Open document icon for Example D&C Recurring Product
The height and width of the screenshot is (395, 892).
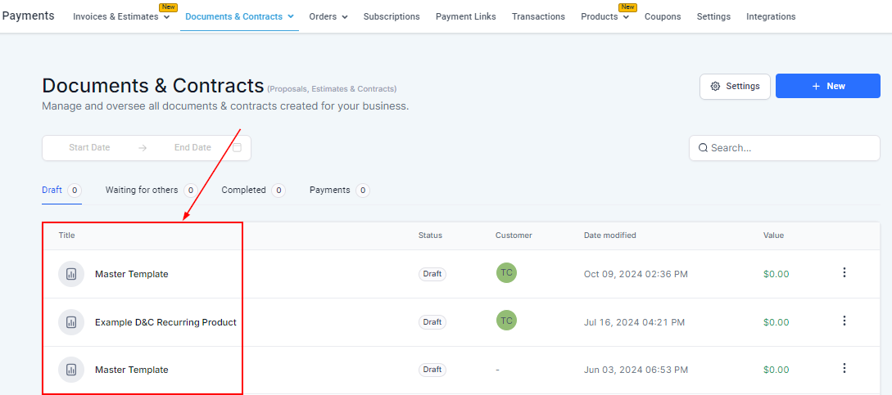tap(71, 322)
